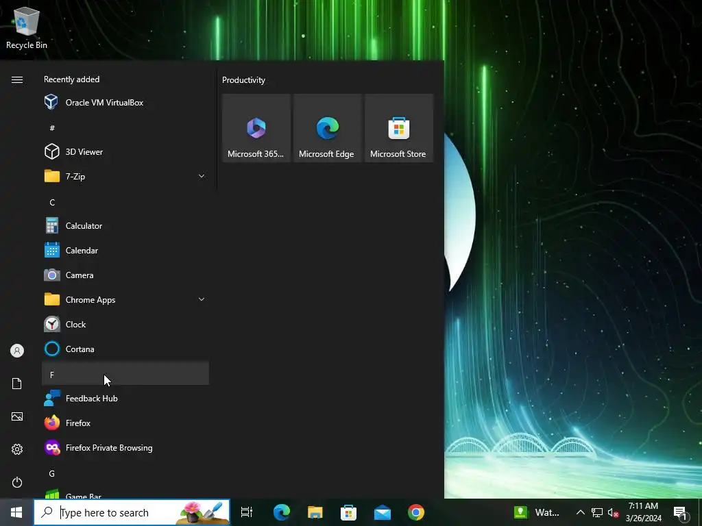Image resolution: width=702 pixels, height=526 pixels.
Task: Open the notification center icon
Action: (681, 512)
